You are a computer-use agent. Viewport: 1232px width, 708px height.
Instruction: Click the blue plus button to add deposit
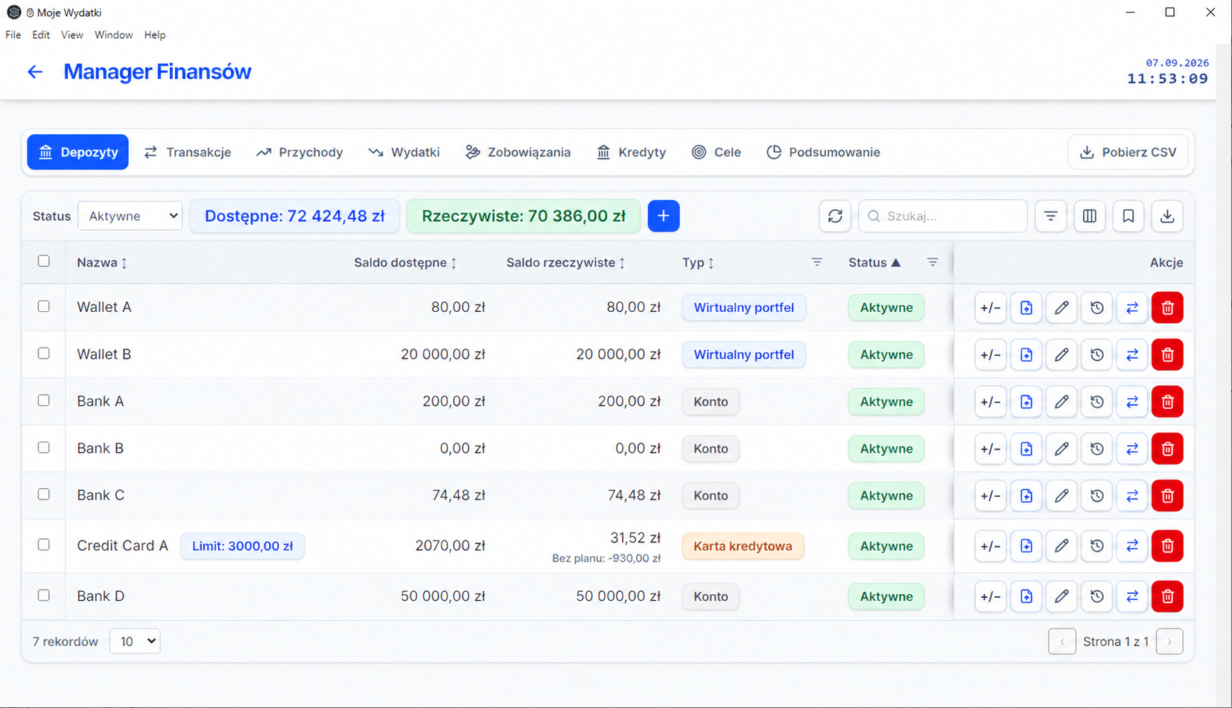664,216
